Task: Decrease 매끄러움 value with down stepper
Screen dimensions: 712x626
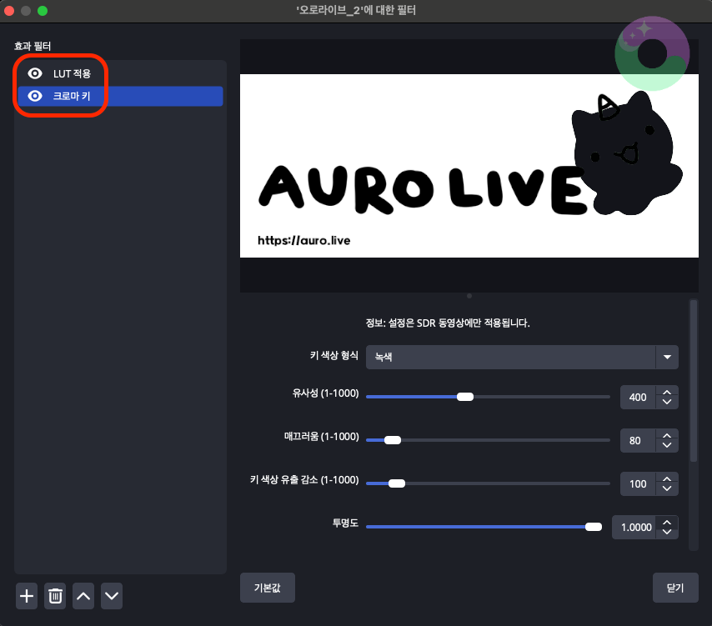Action: pyautogui.click(x=667, y=445)
